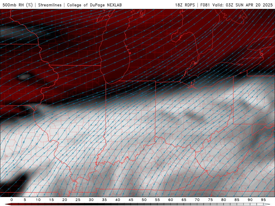Click the "500mb RH (%)" title text
Screen dimensions: 275x206
18,5
